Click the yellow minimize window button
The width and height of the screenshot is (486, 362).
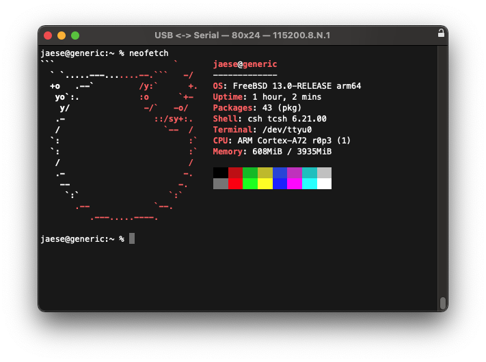(x=62, y=36)
